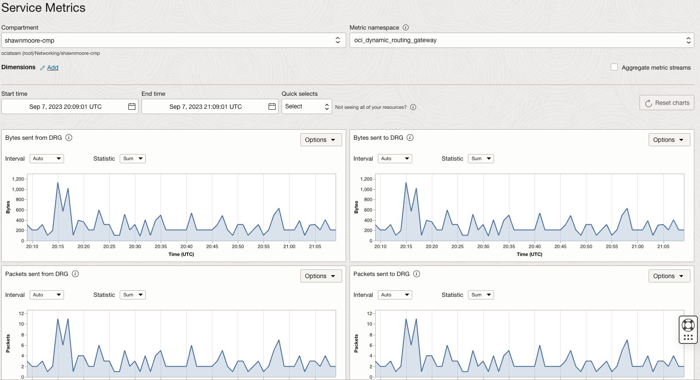700x380 pixels.
Task: Click info icon next to Packets sent to DRG
Action: tap(417, 274)
